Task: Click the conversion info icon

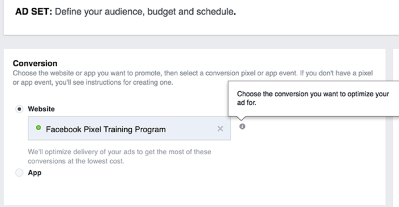Action: point(242,126)
